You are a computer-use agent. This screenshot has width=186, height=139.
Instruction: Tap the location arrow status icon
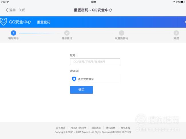click(174, 2)
